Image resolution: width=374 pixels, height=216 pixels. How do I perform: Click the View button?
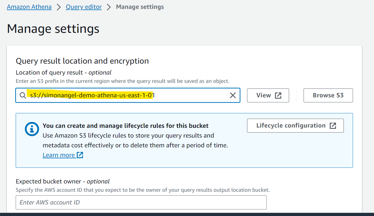click(268, 95)
